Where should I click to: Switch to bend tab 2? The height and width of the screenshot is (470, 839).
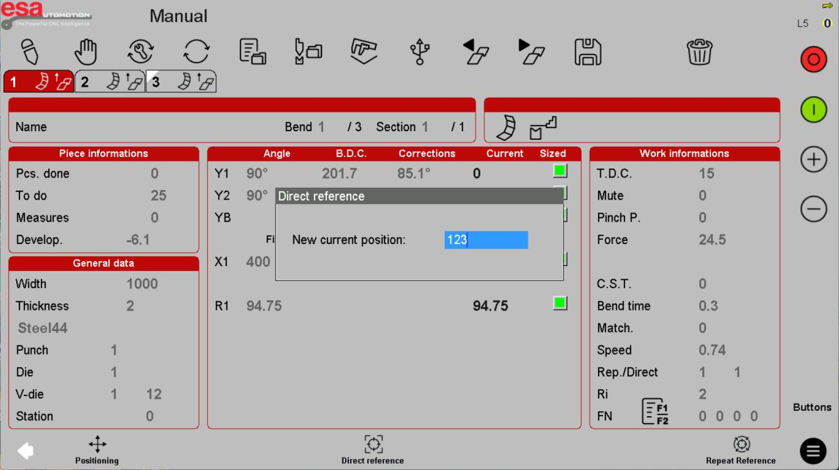110,82
